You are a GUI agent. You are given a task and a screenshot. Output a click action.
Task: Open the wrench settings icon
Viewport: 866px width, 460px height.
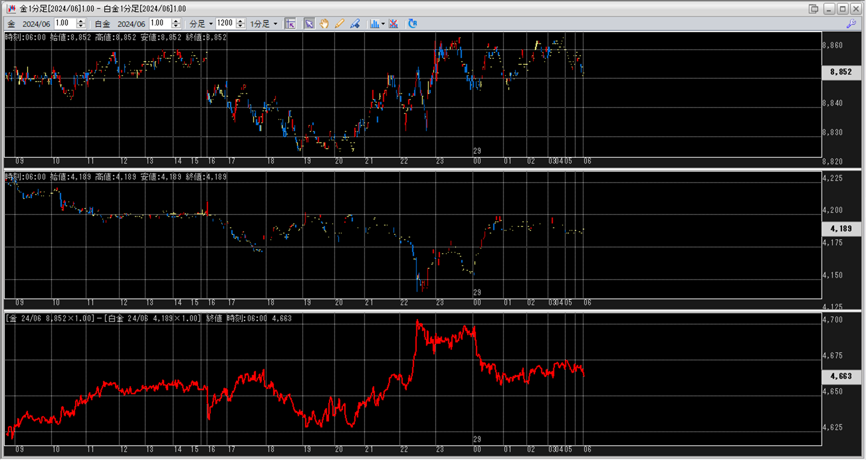click(851, 24)
